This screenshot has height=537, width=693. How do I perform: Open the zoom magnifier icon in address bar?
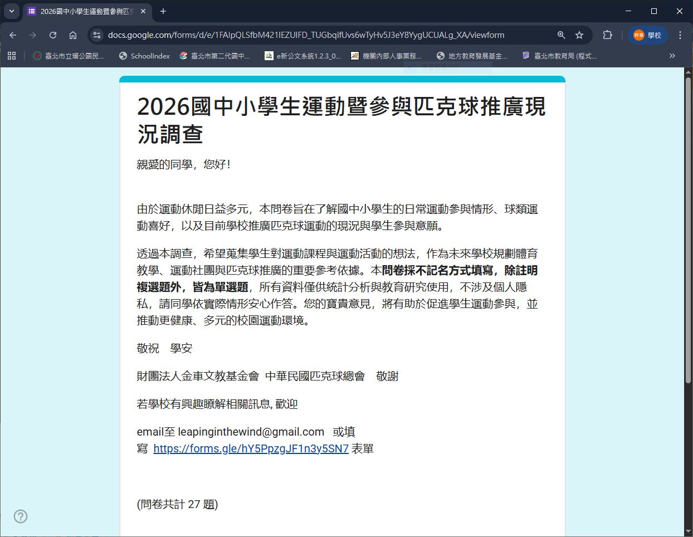point(561,35)
